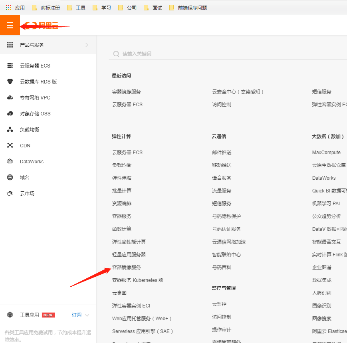
Task: Click the 云服务器 ECS sidebar icon
Action: pyautogui.click(x=10, y=65)
